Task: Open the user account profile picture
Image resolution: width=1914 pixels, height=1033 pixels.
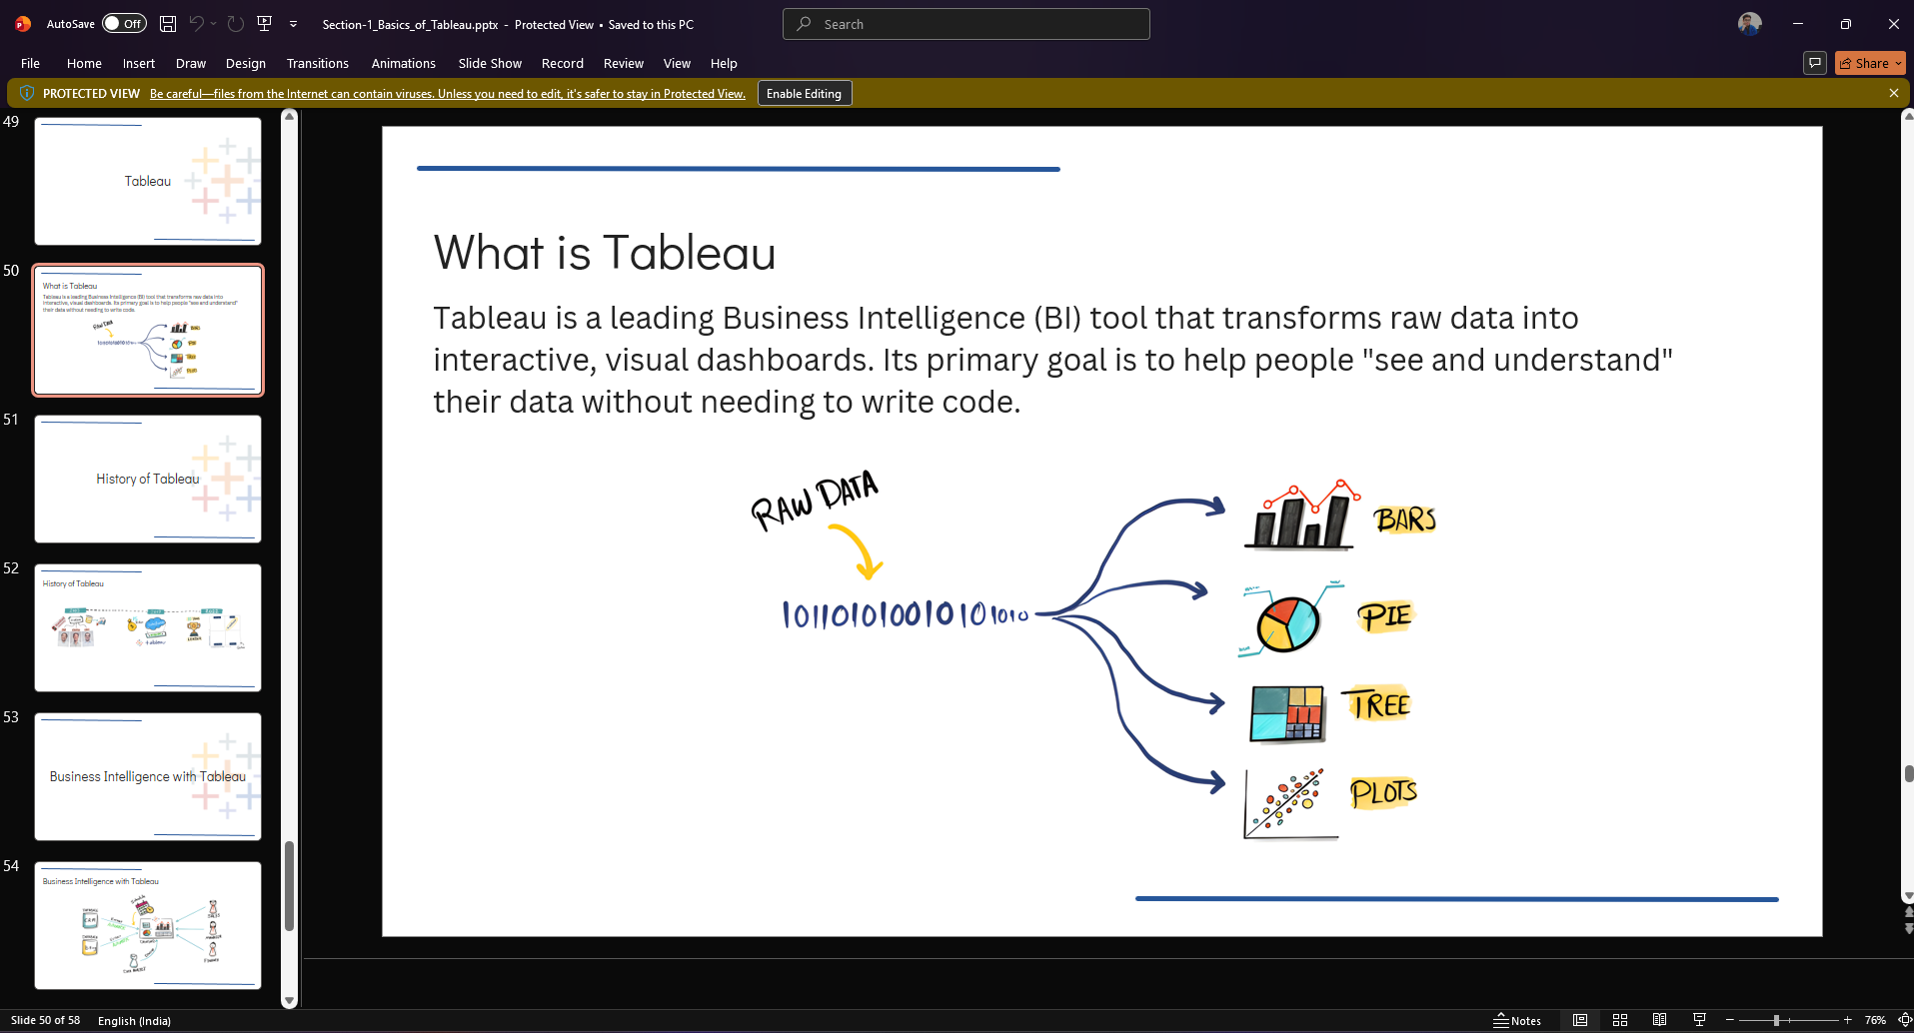Action: (1749, 24)
